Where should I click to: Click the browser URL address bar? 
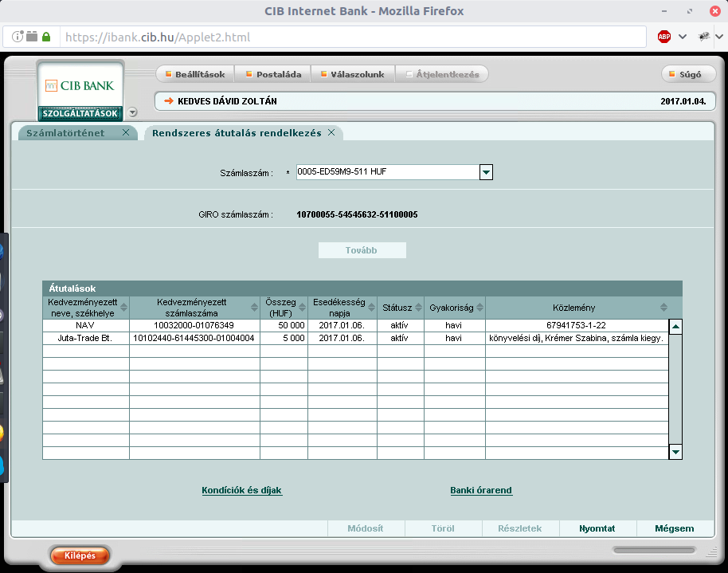pos(353,37)
